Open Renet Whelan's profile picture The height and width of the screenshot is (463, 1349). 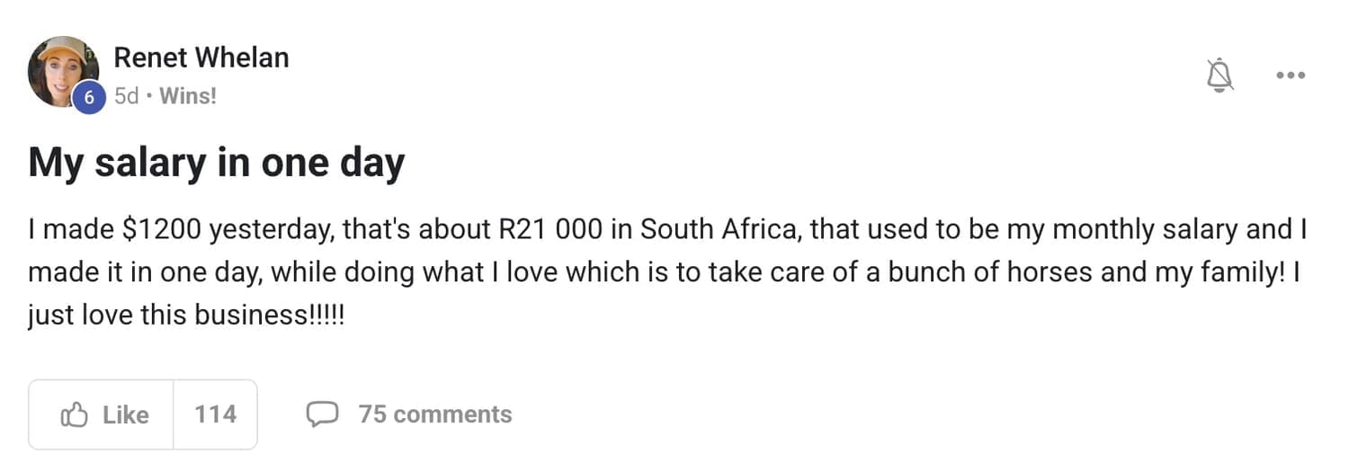pos(61,70)
